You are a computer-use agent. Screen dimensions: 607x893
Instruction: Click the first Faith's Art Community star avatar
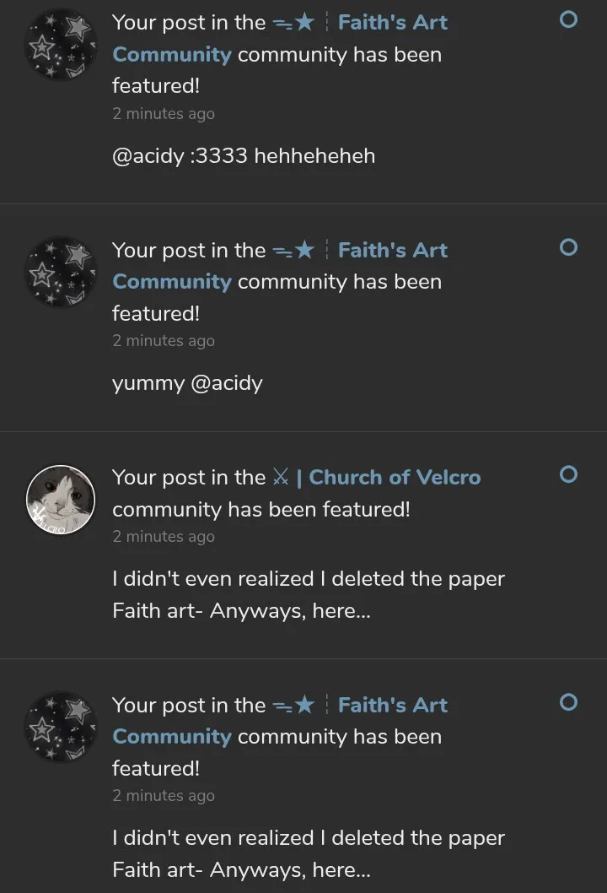coord(61,45)
